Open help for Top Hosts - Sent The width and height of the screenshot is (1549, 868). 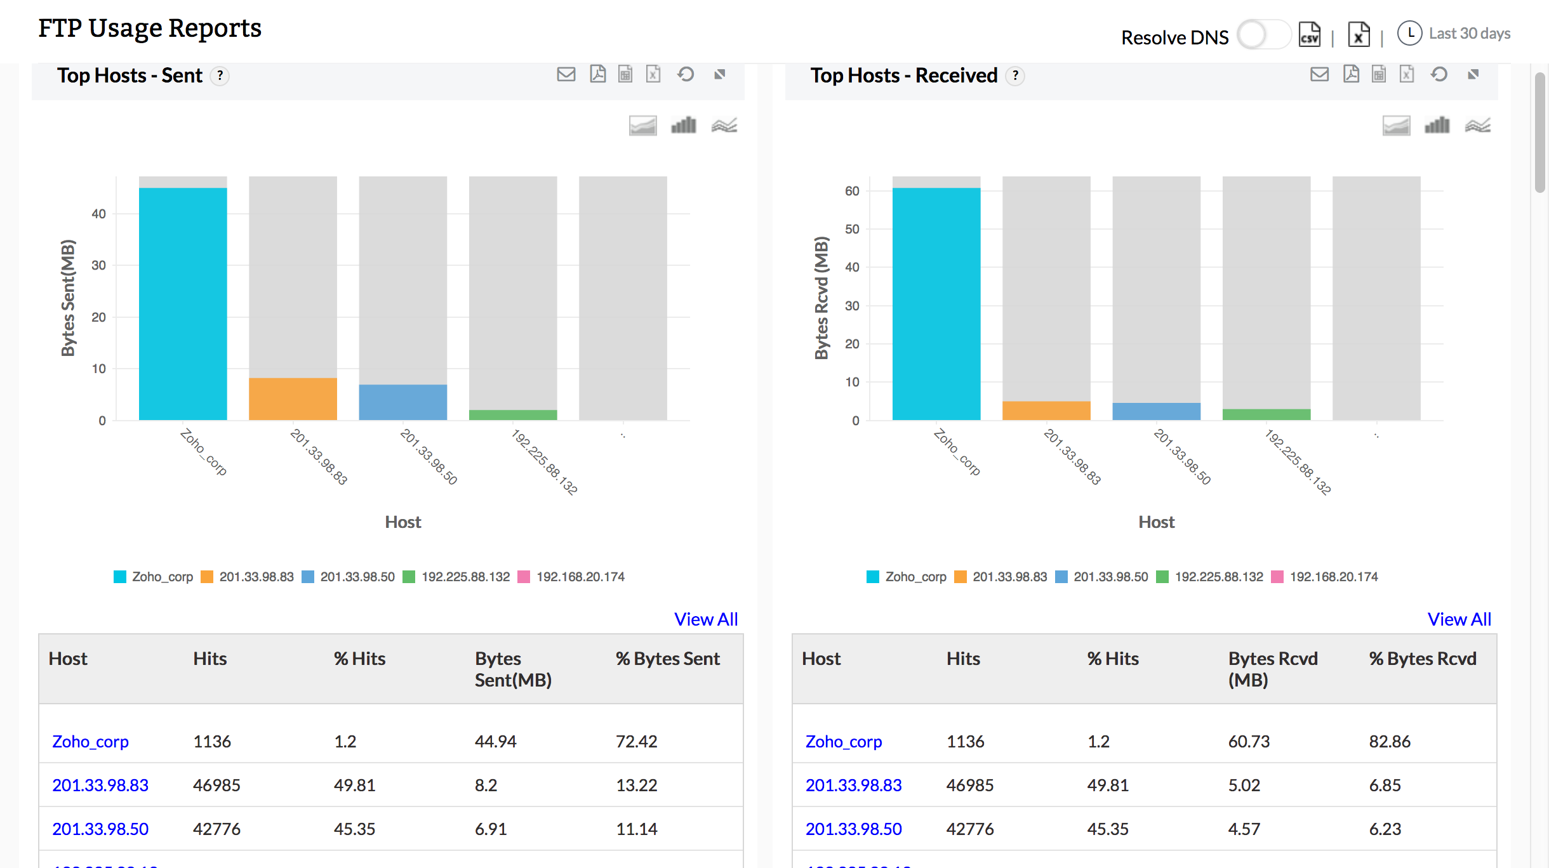tap(220, 76)
